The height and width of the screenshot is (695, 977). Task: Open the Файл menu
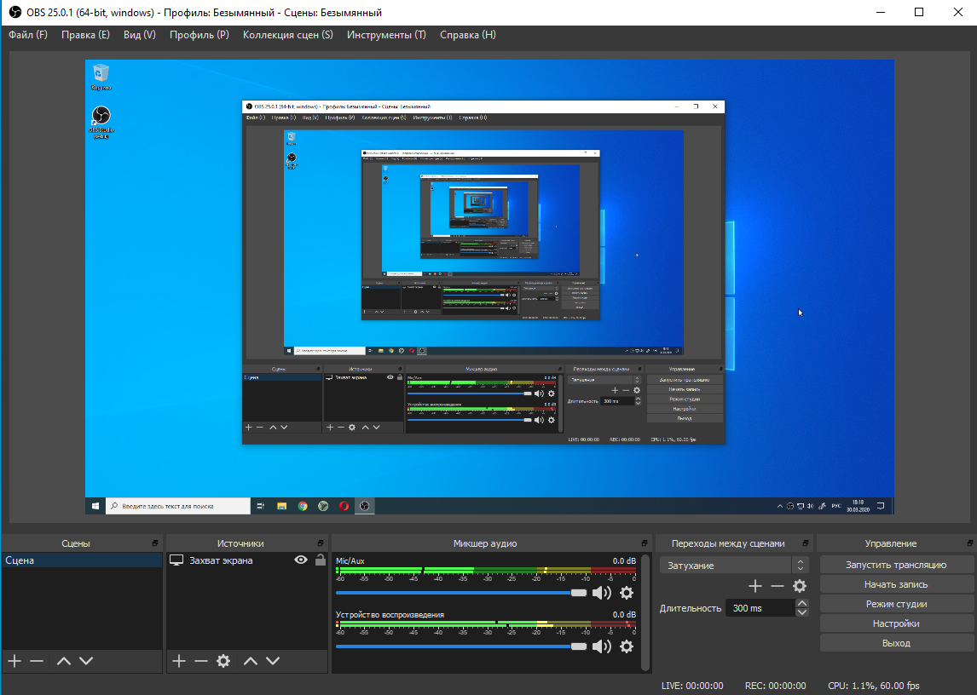click(28, 35)
